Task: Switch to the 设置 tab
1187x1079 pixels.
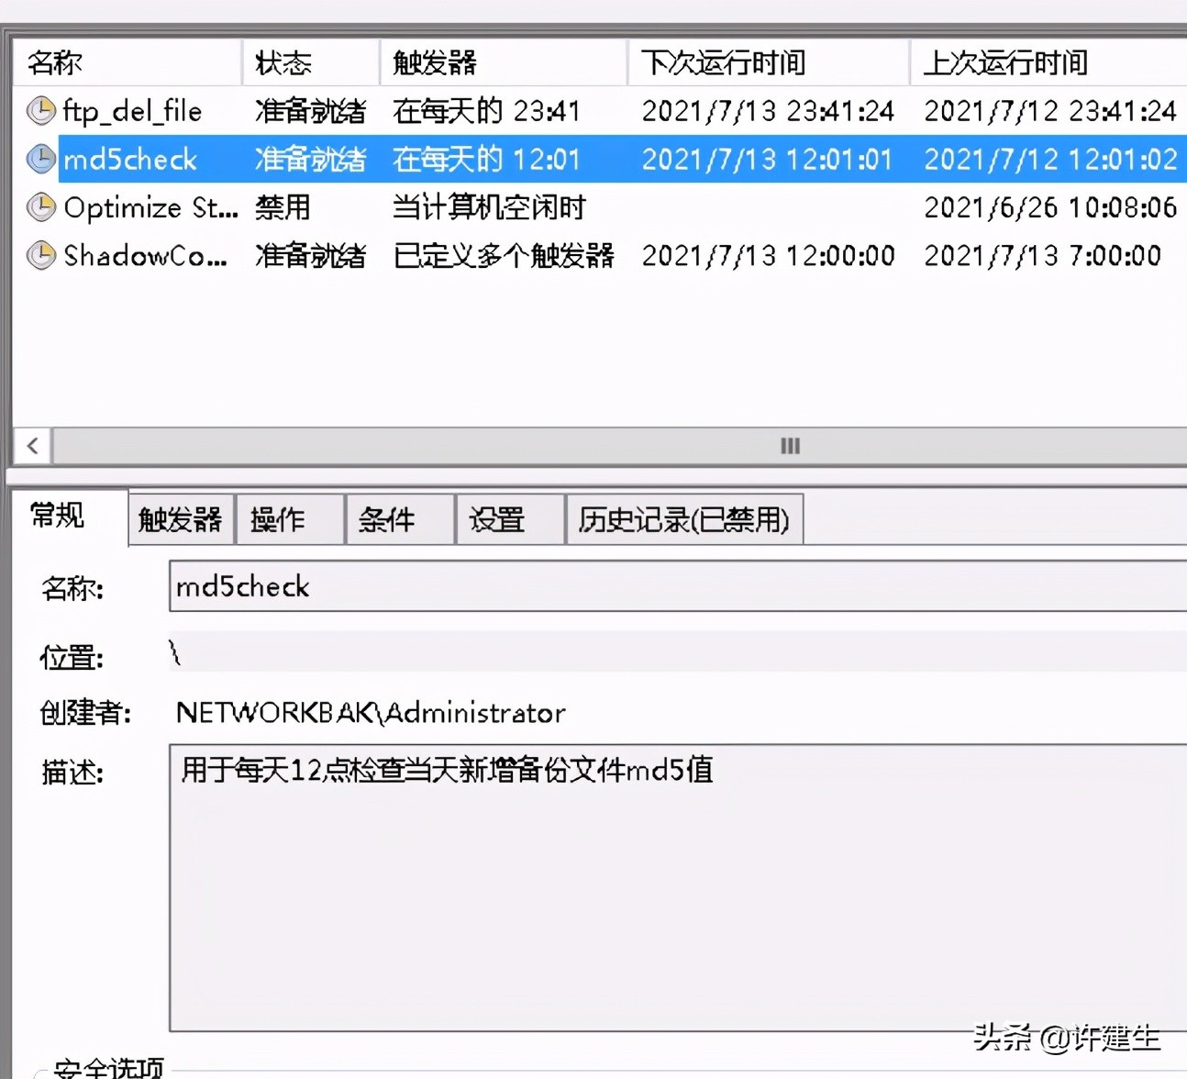Action: [x=509, y=519]
